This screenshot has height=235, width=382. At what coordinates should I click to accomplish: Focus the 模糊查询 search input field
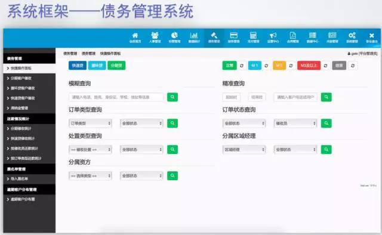[x=116, y=97]
